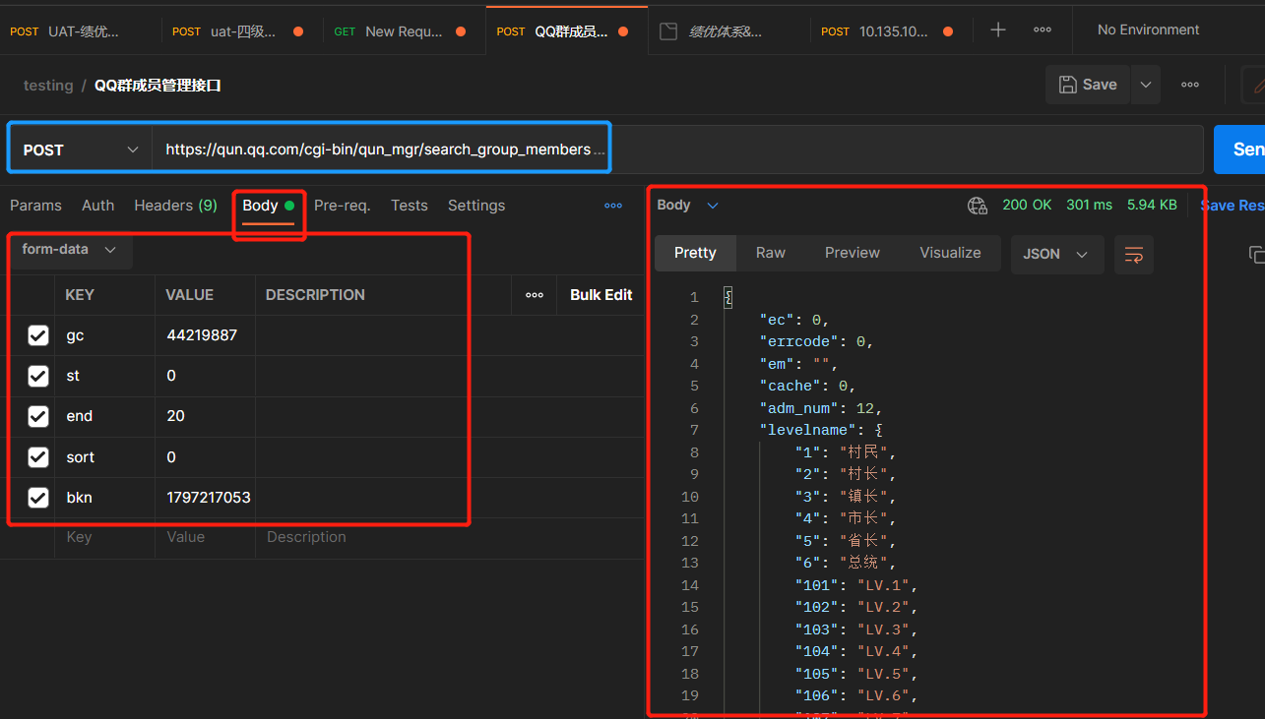Click the QQ群成员管理接口 request title
Screen dimensions: 1265x719
(x=158, y=86)
